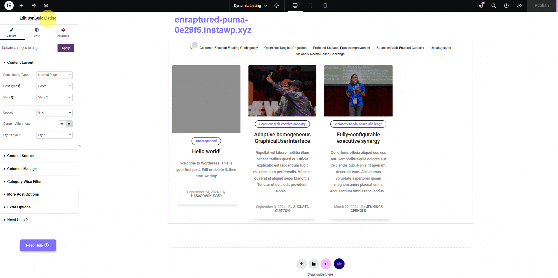Click the Add Element plus icon

tap(21, 6)
